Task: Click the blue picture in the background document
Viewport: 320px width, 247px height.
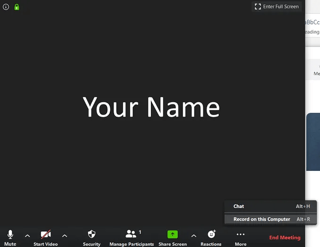Action: click(313, 142)
